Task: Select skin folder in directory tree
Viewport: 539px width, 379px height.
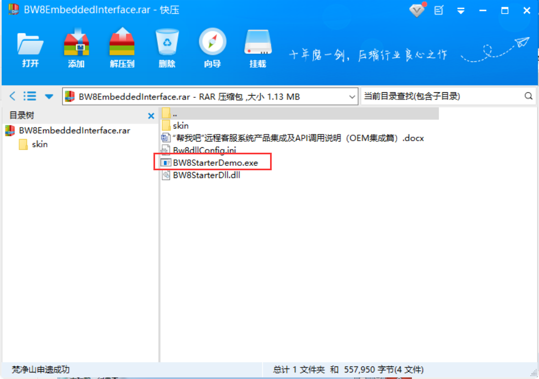Action: pos(34,144)
